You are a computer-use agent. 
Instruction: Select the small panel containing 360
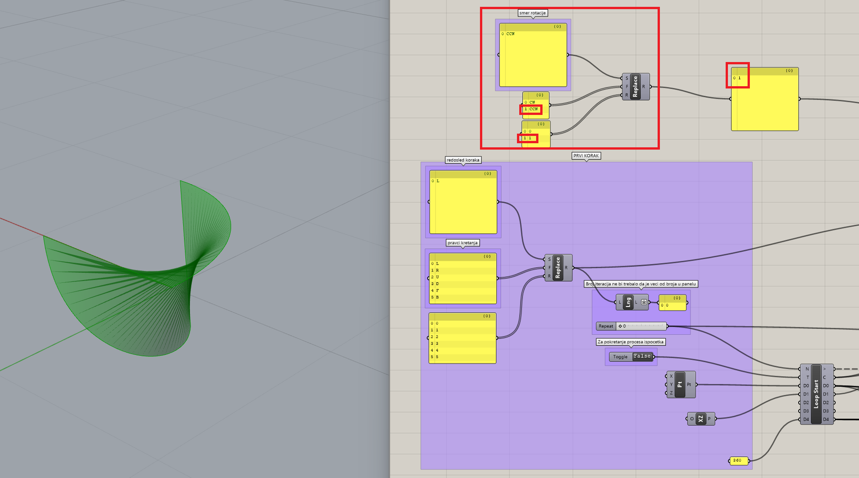point(738,461)
